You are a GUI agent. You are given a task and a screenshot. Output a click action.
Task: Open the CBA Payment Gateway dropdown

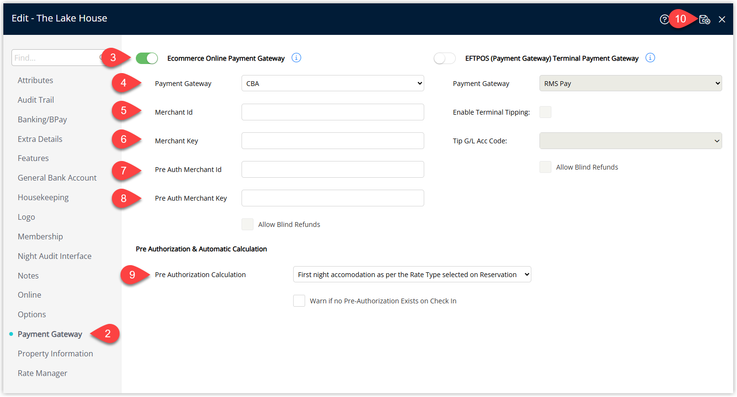tap(333, 83)
